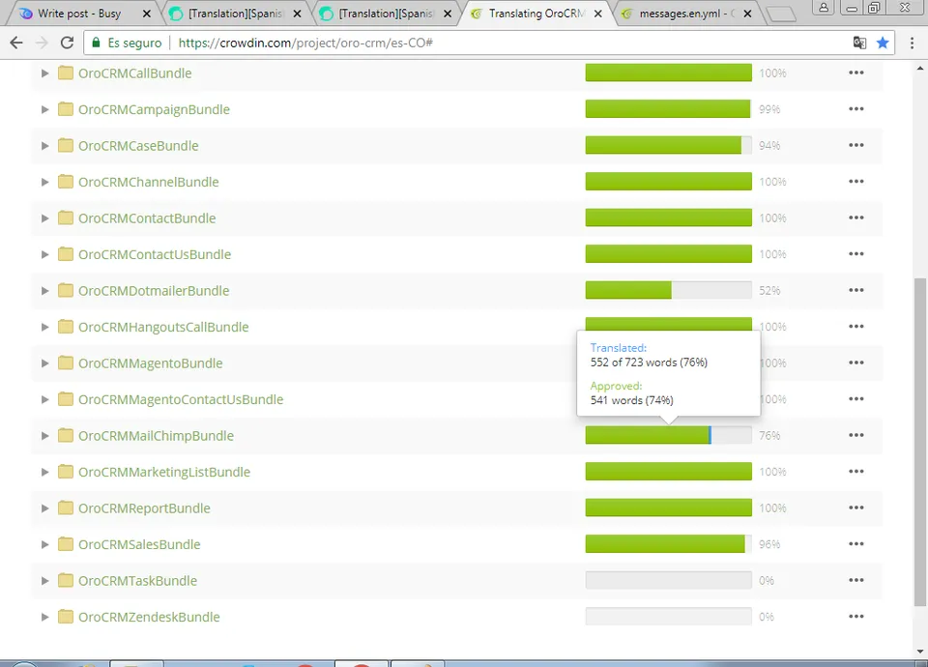Click folder icon of OroCRMZendeskBundle

(x=66, y=617)
